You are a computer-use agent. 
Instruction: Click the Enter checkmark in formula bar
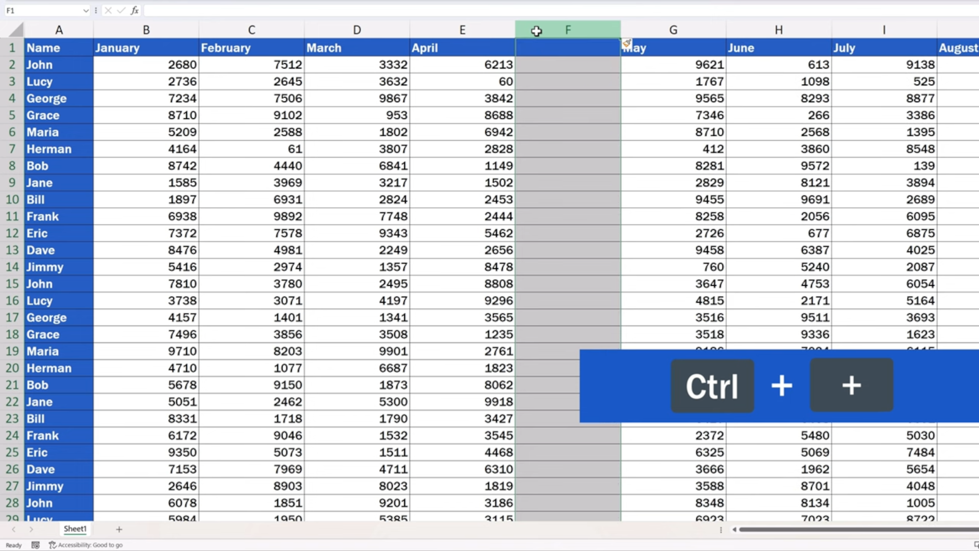pos(121,10)
